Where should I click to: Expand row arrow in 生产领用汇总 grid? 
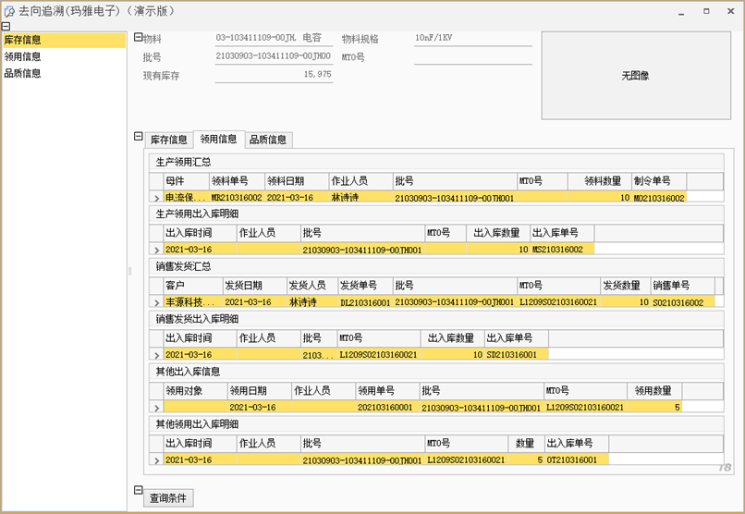point(156,198)
